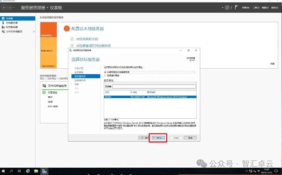
Task: Open the notifications flag icon
Action: click(236, 8)
